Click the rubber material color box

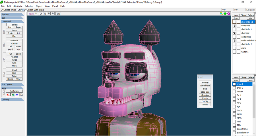click(x=234, y=92)
